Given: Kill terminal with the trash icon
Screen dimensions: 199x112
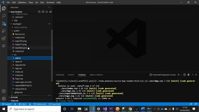Looking at the screenshot, I should (x=189, y=75).
